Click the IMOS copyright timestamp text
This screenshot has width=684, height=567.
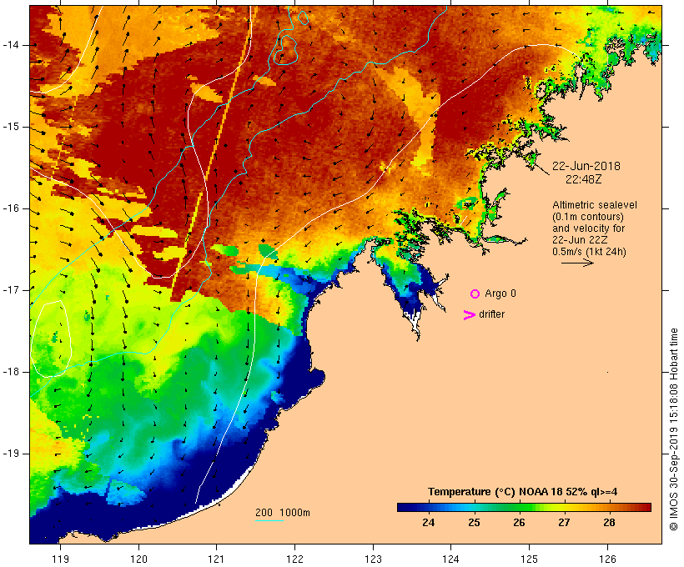click(x=673, y=429)
